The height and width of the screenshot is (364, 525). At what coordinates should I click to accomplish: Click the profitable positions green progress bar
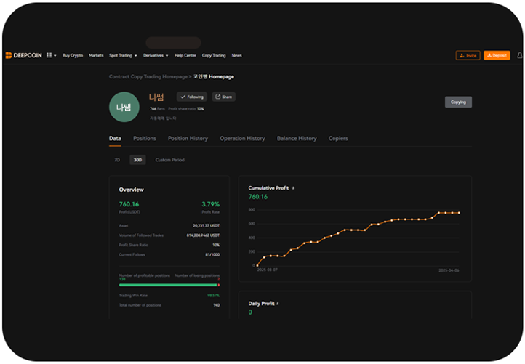(x=167, y=285)
